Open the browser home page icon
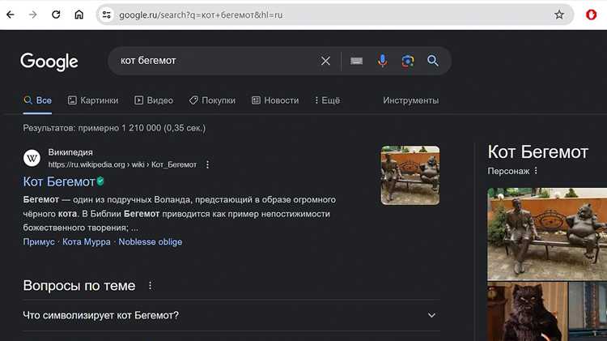The image size is (607, 341). click(x=79, y=15)
